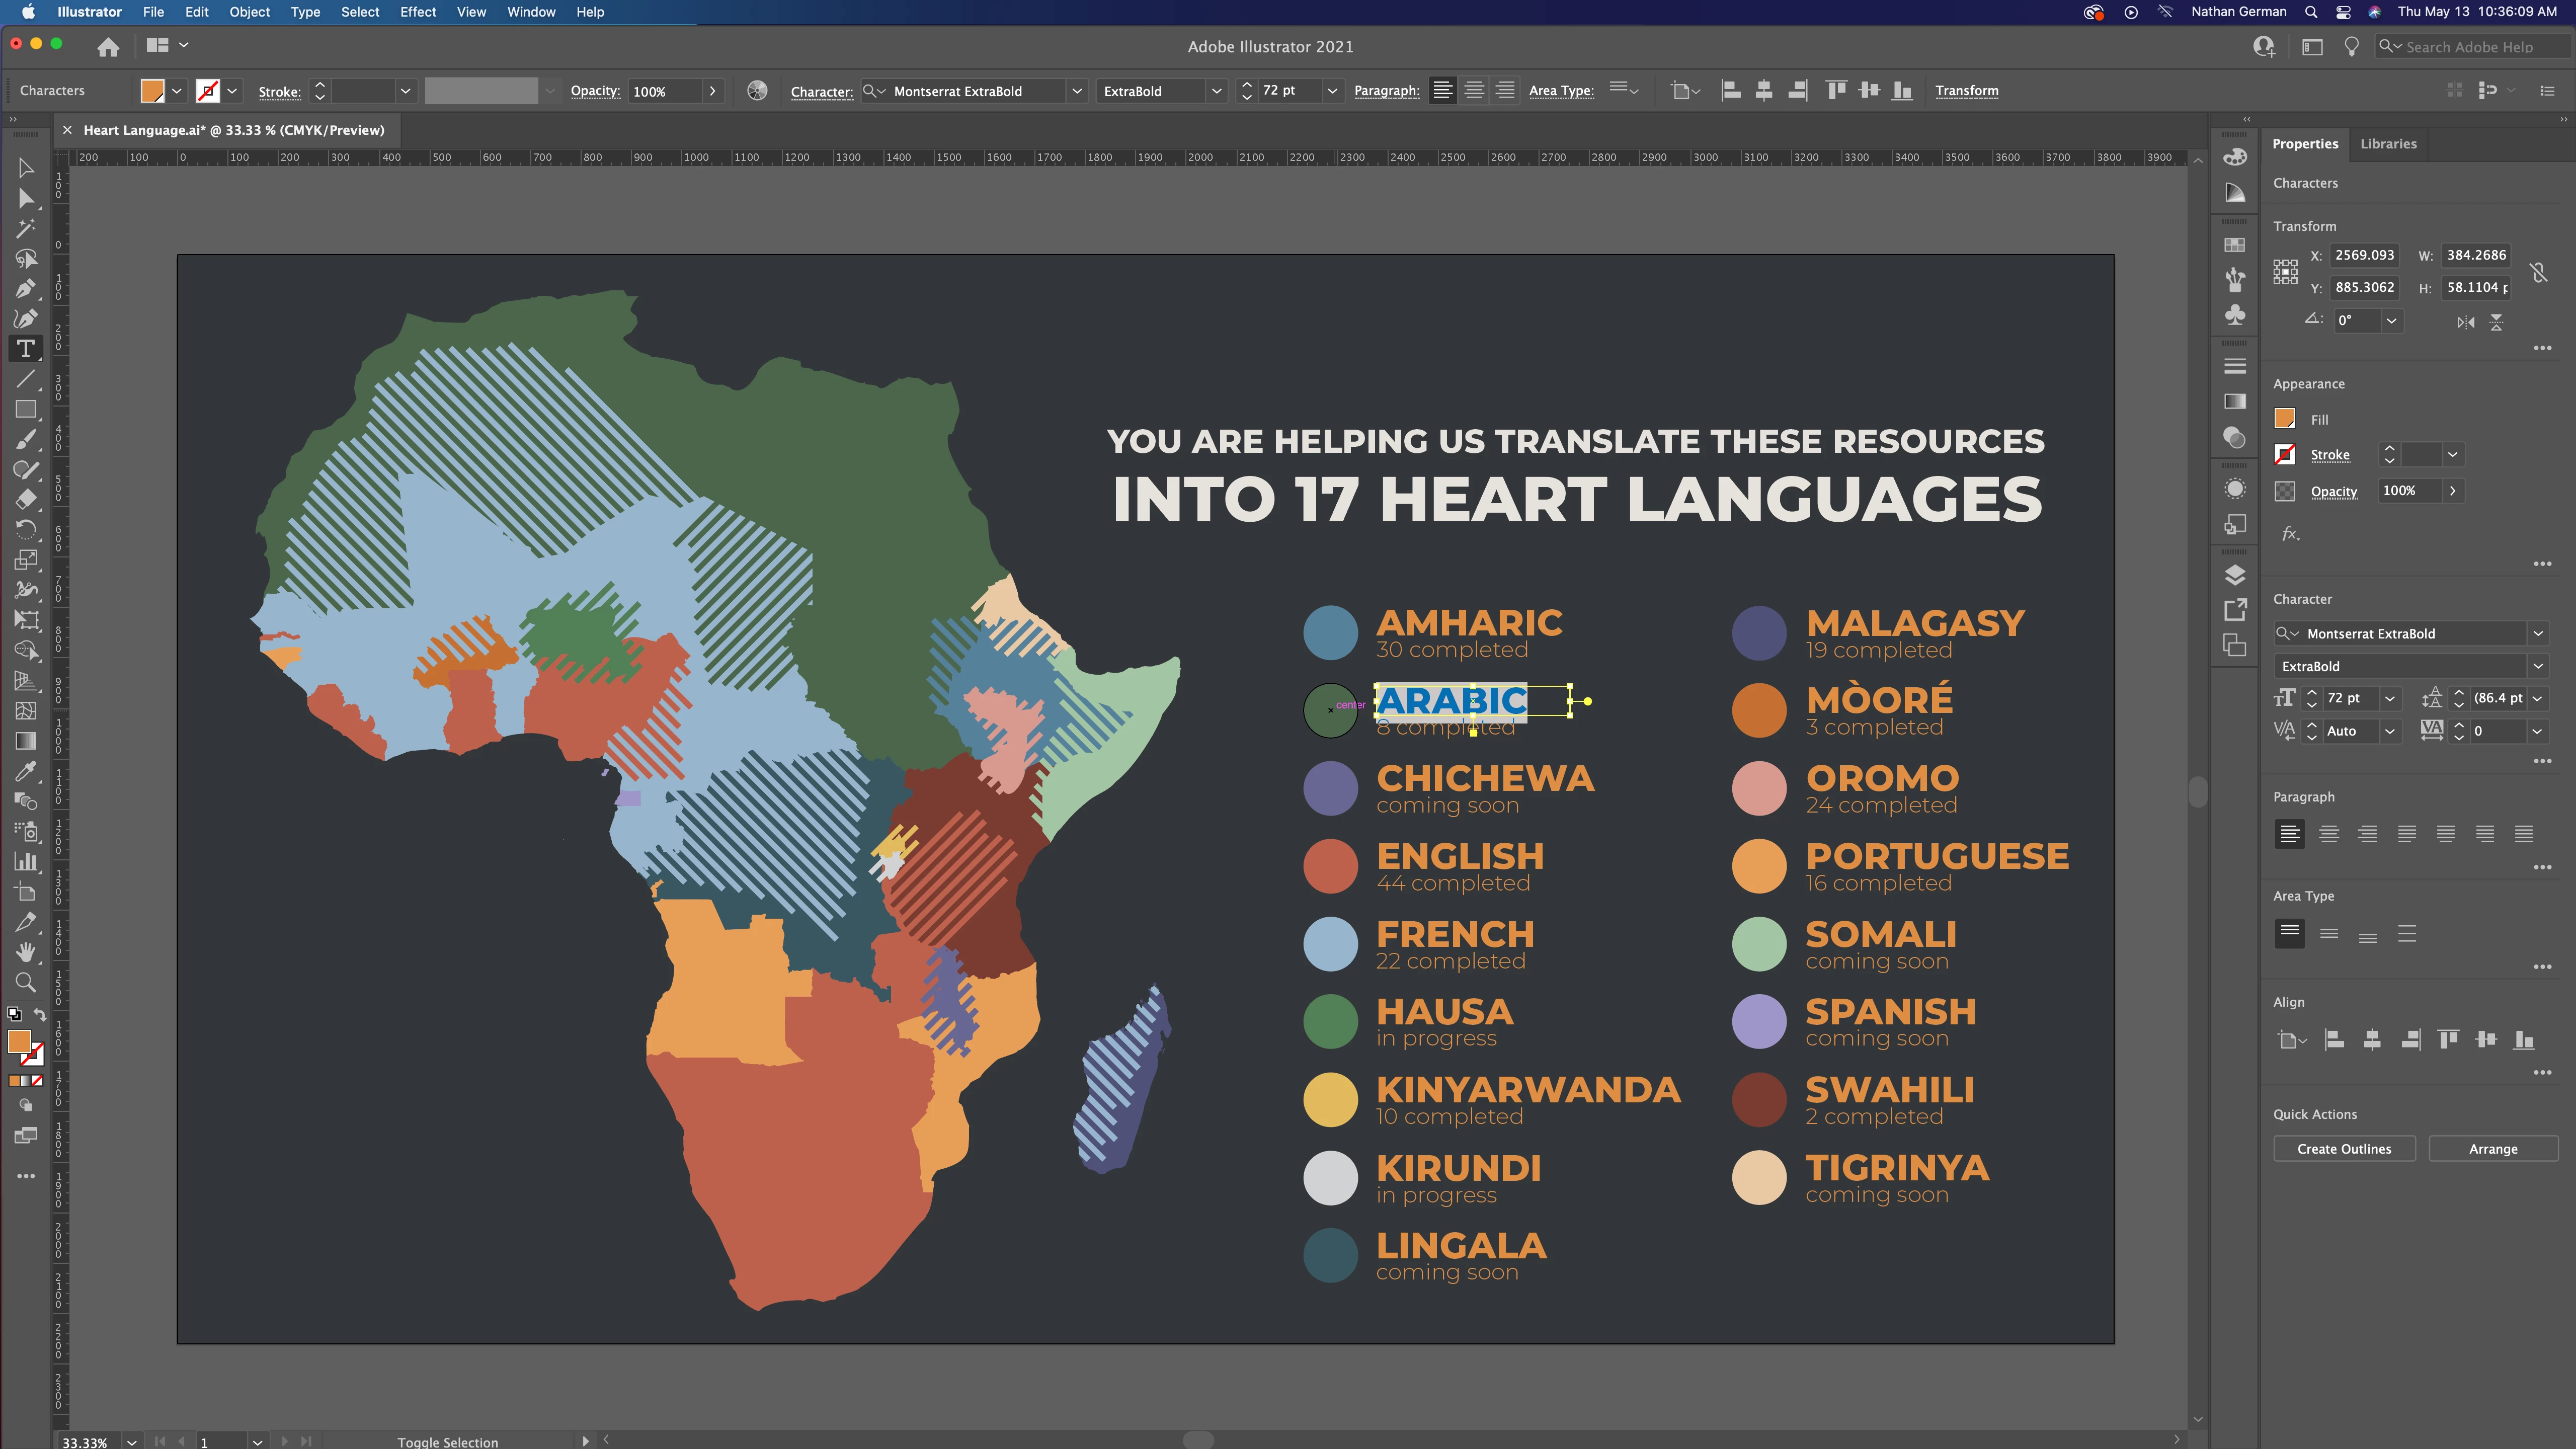Expand the ExtraBold font style dropdown

click(x=2538, y=667)
